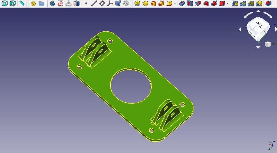
Task: Create a datum plane
Action: [x=102, y=4]
